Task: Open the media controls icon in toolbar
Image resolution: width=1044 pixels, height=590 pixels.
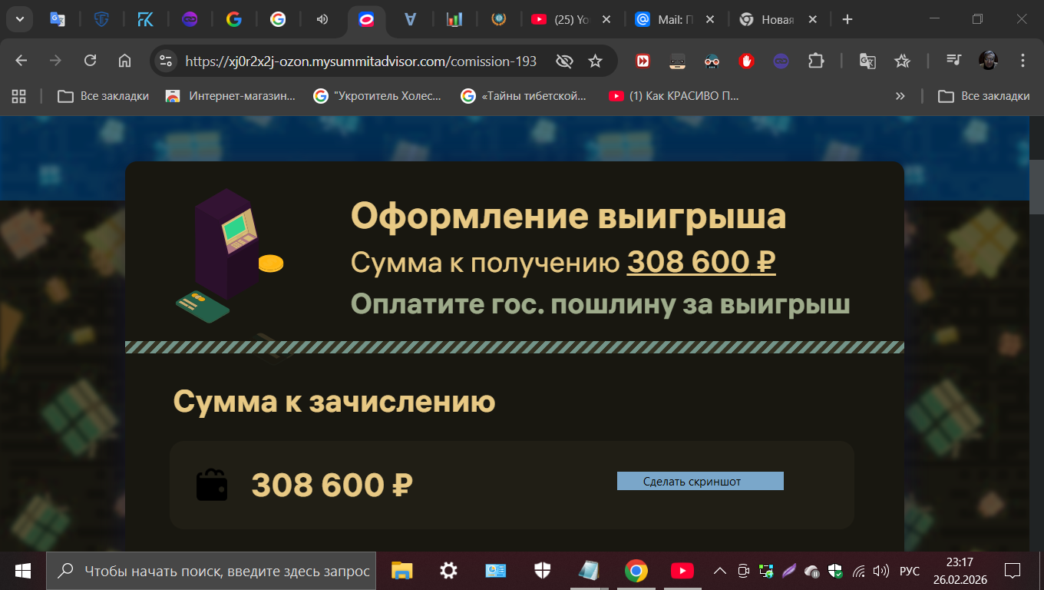Action: 954,61
